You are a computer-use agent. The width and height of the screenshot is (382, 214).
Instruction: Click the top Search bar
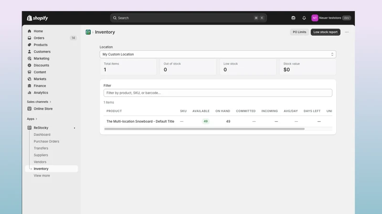[x=188, y=18]
